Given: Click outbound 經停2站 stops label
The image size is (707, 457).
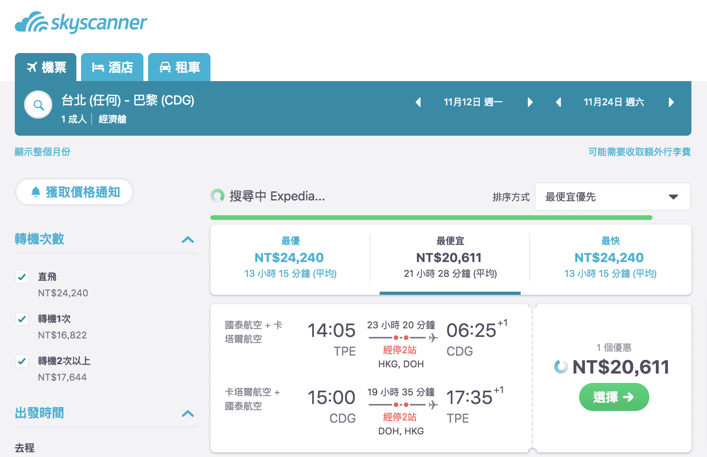Looking at the screenshot, I should (x=400, y=350).
